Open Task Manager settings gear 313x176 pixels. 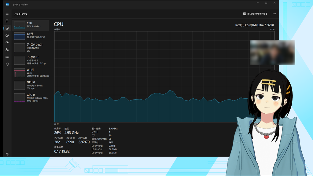(7, 154)
